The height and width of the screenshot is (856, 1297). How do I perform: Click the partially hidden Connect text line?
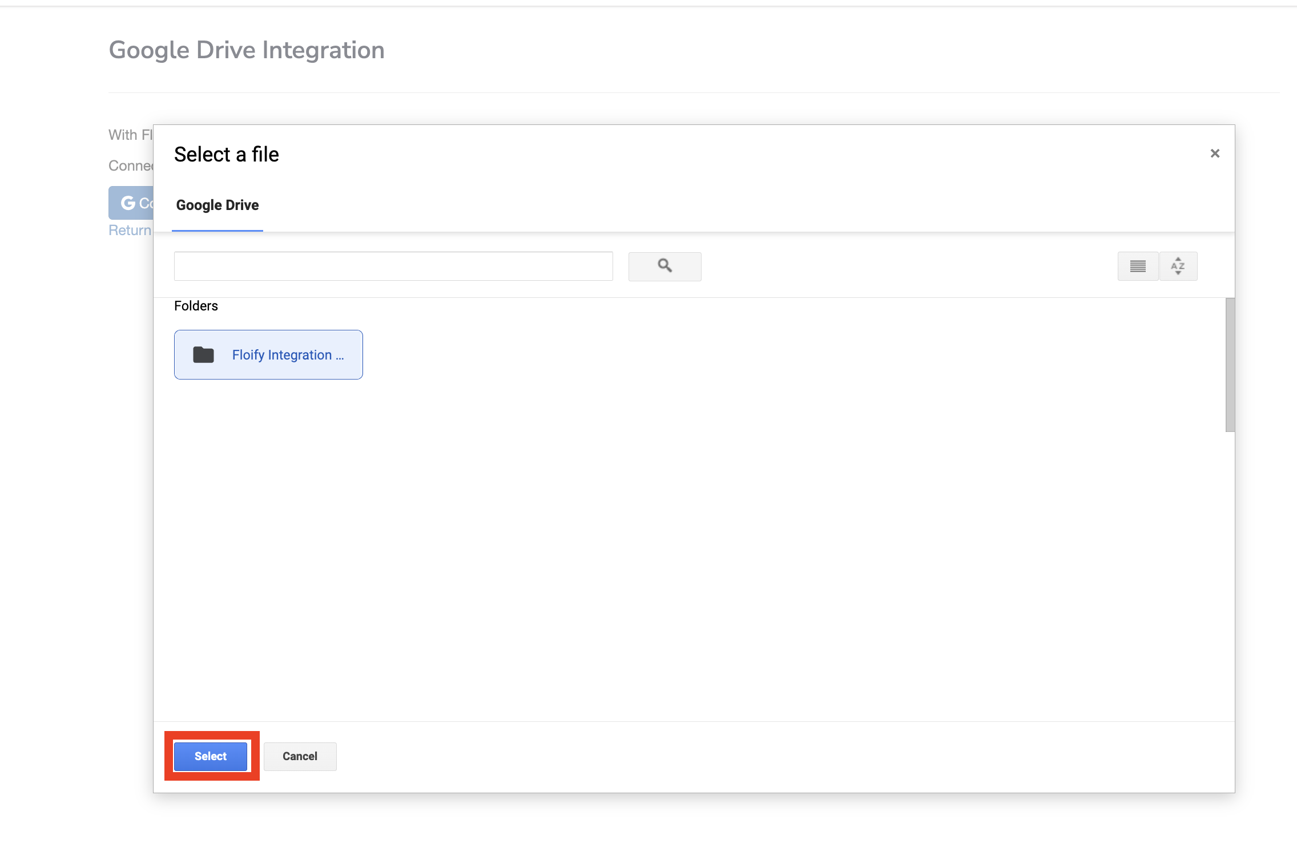(131, 166)
